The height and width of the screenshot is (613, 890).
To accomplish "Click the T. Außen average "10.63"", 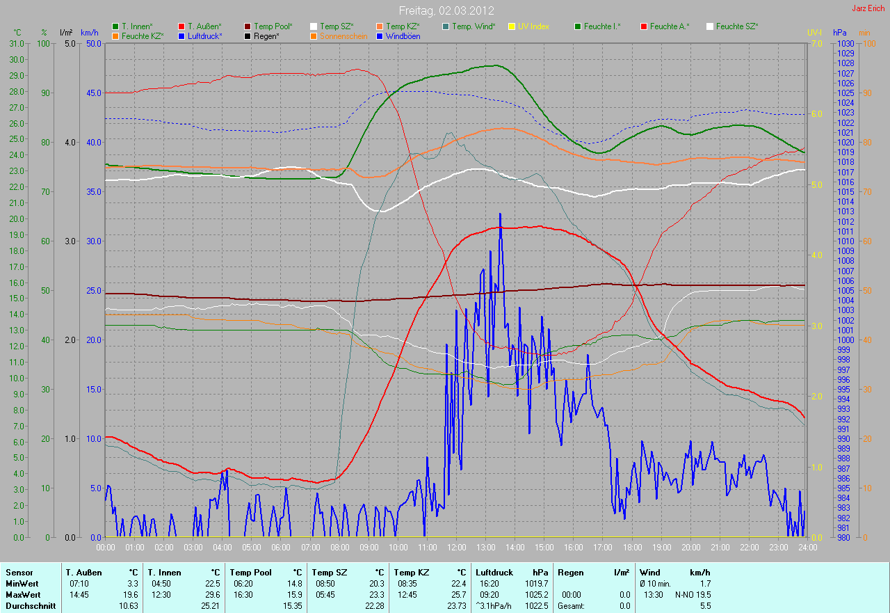I will [x=129, y=606].
